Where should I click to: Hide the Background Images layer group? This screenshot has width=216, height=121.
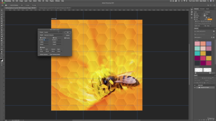coord(195,87)
